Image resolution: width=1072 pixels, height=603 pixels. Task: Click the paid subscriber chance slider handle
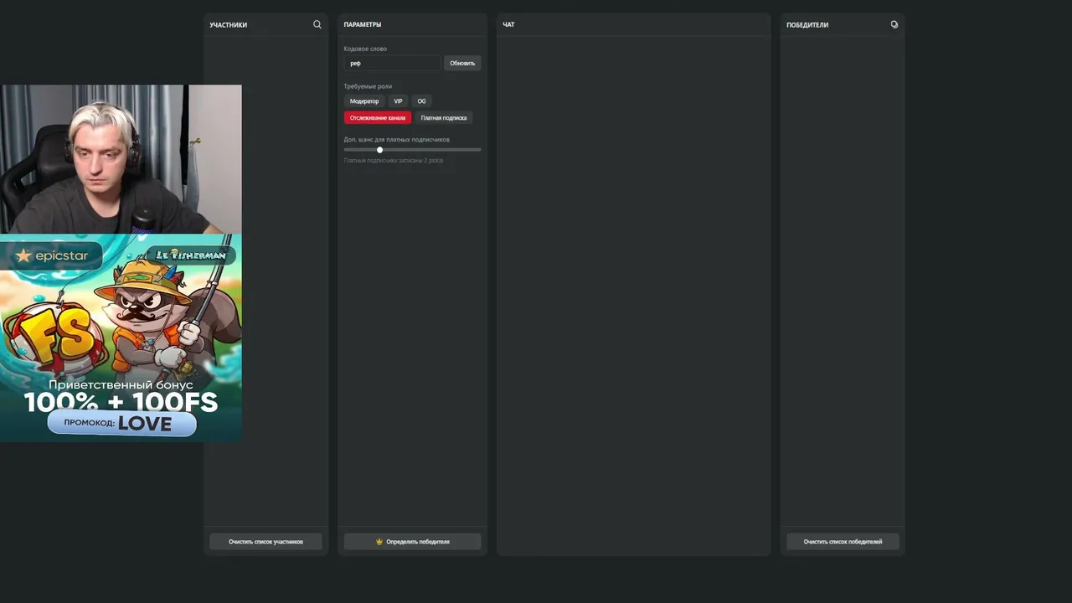point(379,150)
